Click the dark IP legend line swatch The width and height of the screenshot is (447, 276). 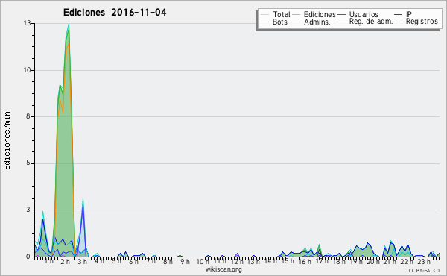399,15
